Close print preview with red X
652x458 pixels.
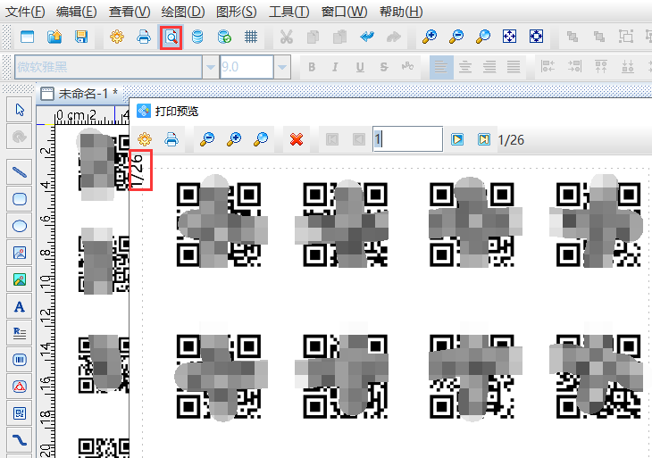pyautogui.click(x=297, y=138)
